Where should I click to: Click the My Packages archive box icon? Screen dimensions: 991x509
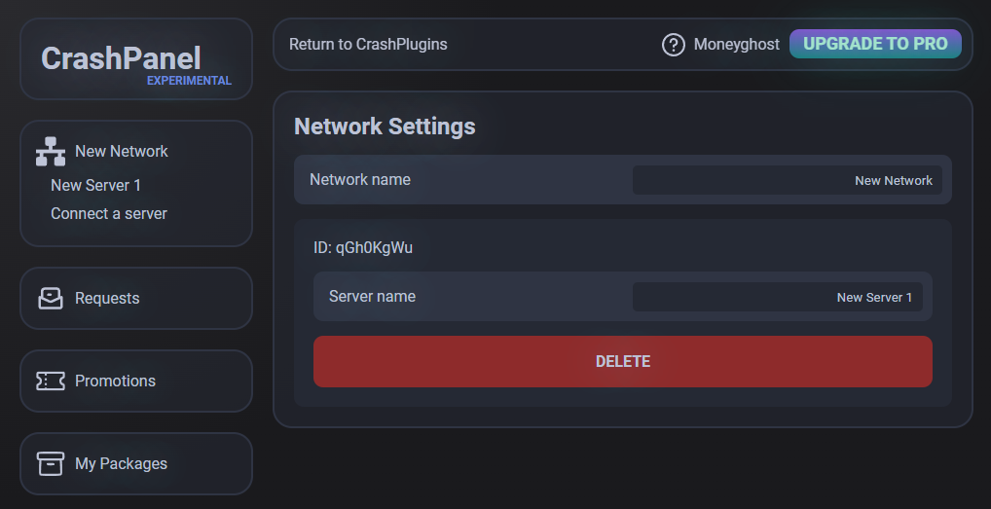51,464
